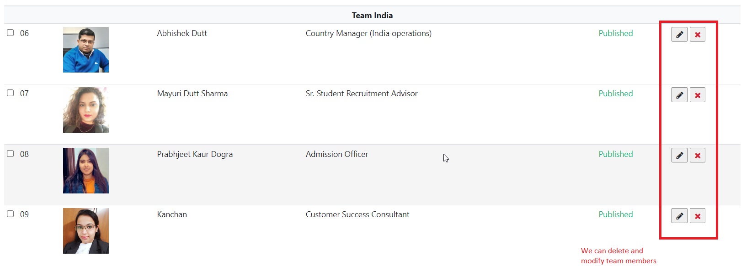This screenshot has width=741, height=266.
Task: Remove Mayuri Dutt Sharma with red X
Action: pyautogui.click(x=698, y=95)
